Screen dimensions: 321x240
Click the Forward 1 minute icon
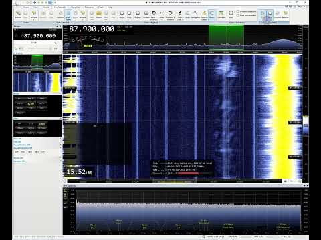[x=170, y=15]
